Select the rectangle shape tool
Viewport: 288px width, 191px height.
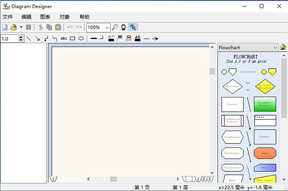[x=72, y=38]
